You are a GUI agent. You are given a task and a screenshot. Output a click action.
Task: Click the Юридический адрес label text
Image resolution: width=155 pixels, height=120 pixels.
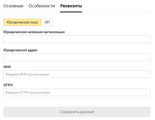(x=20, y=50)
